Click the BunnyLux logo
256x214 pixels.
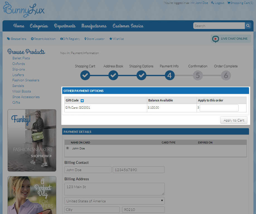(24, 10)
